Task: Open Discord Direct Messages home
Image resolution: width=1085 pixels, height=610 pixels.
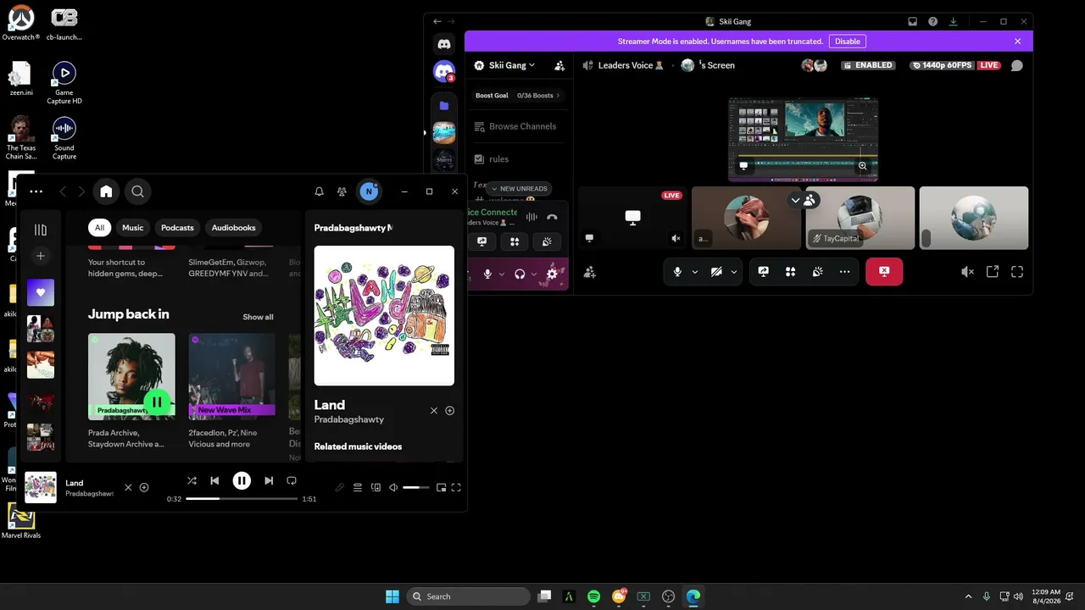Action: coord(444,43)
